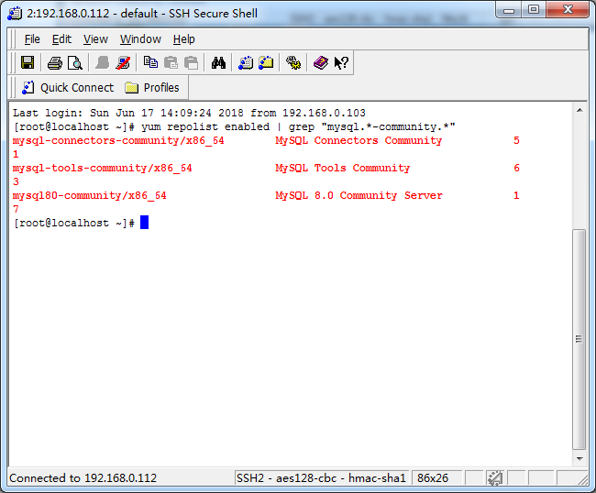Click 'MySQL 8.0 Community Server' text
Image resolution: width=596 pixels, height=493 pixels.
359,195
